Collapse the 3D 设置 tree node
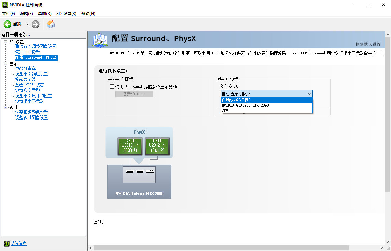 coord(6,42)
